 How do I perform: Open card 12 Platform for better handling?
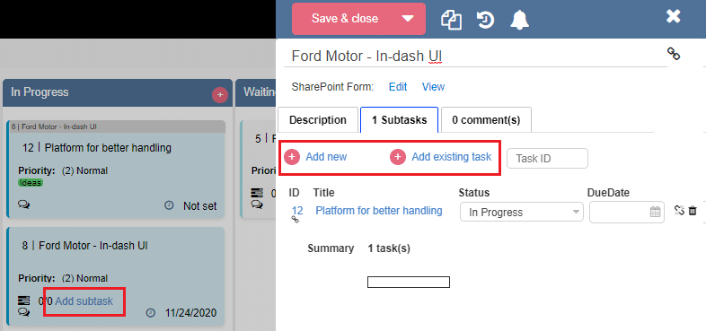click(116, 170)
